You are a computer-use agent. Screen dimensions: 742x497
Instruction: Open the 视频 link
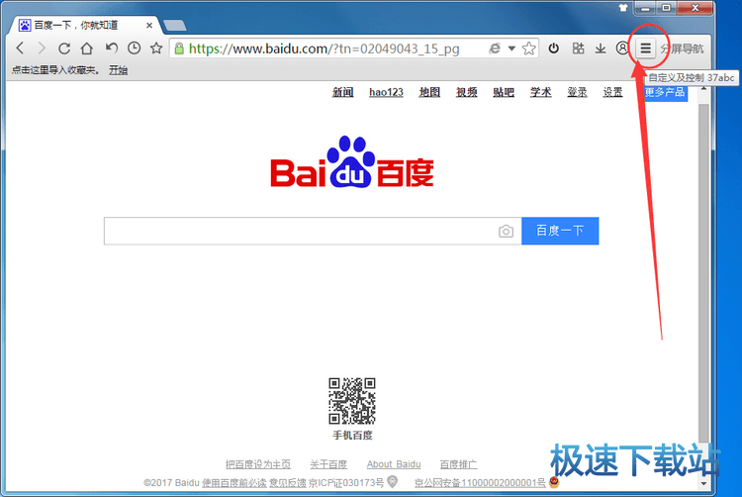[x=466, y=92]
